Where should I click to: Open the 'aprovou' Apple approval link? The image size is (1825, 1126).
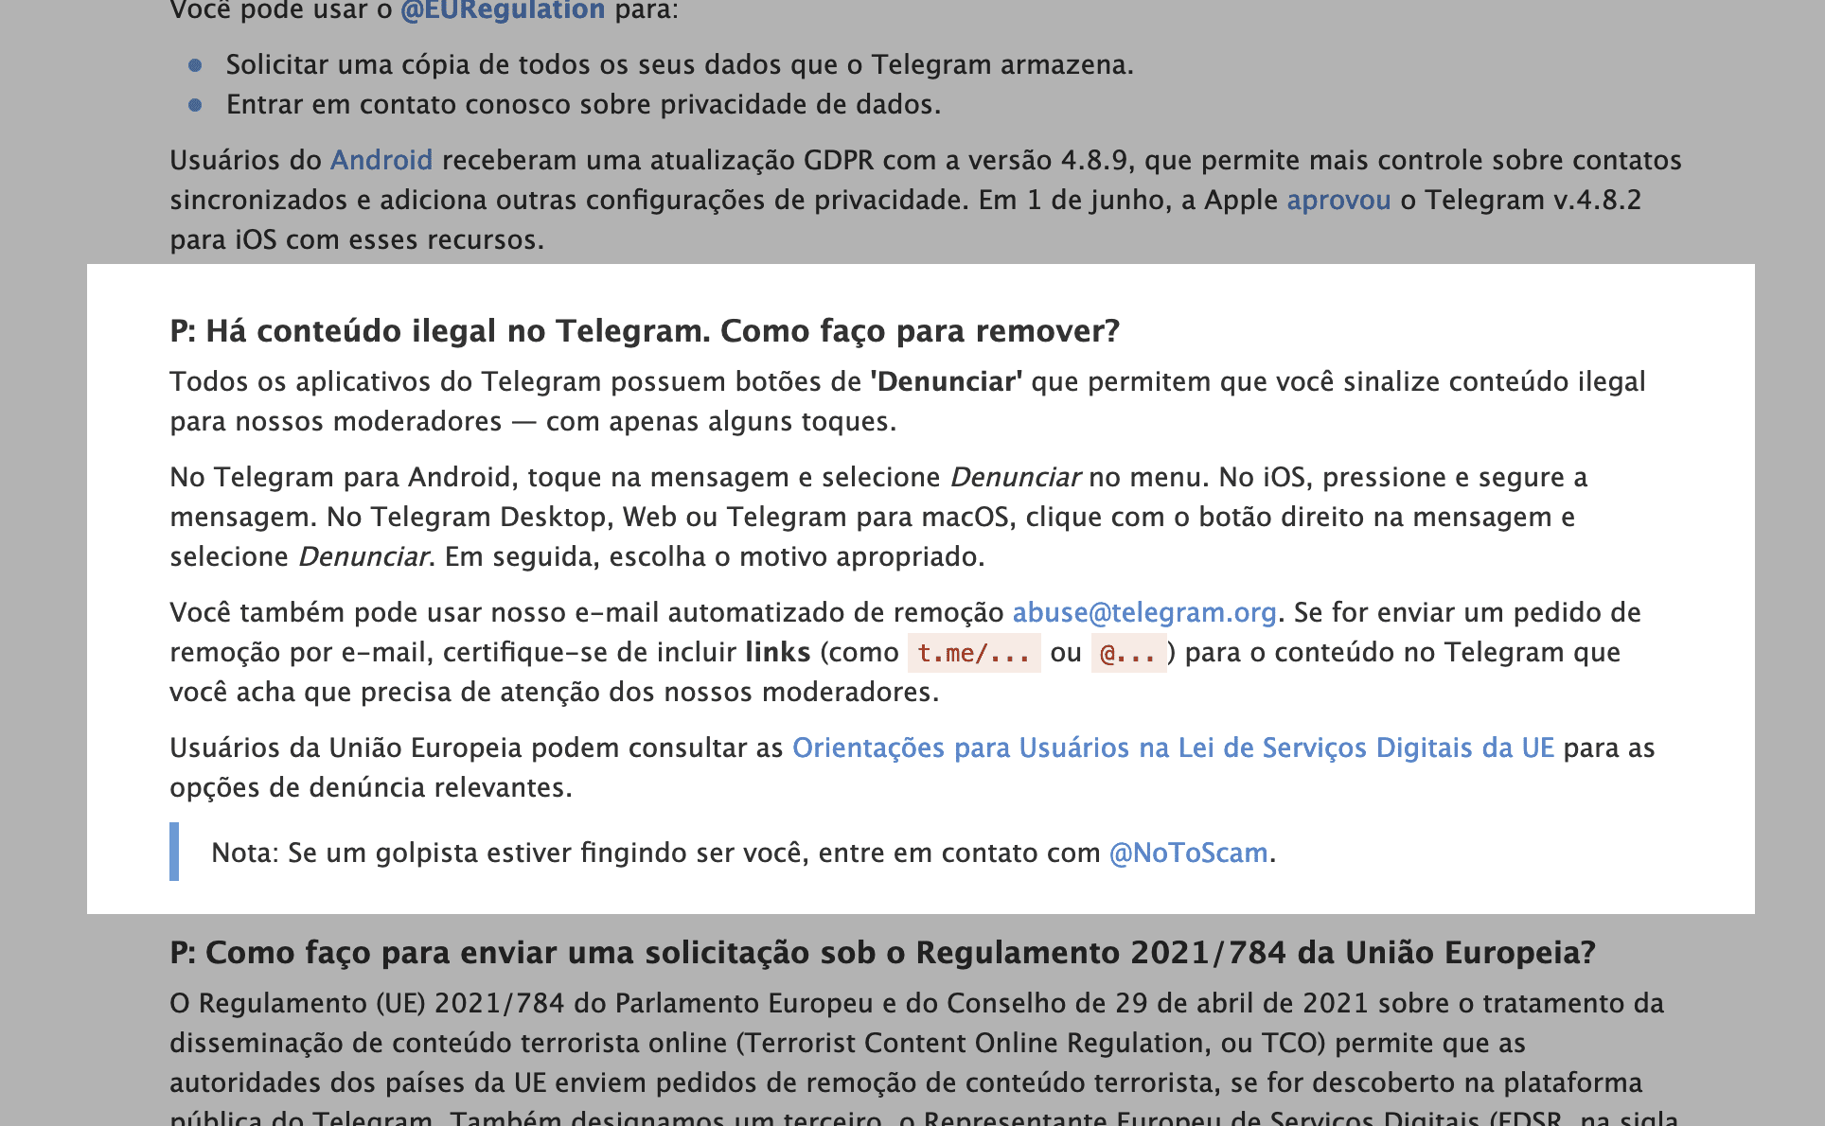pyautogui.click(x=1338, y=201)
